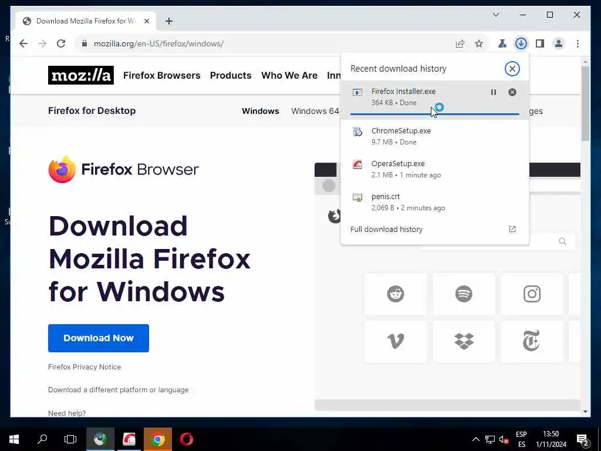Viewport: 601px width, 451px height.
Task: Open Who We Are menu
Action: coord(289,75)
